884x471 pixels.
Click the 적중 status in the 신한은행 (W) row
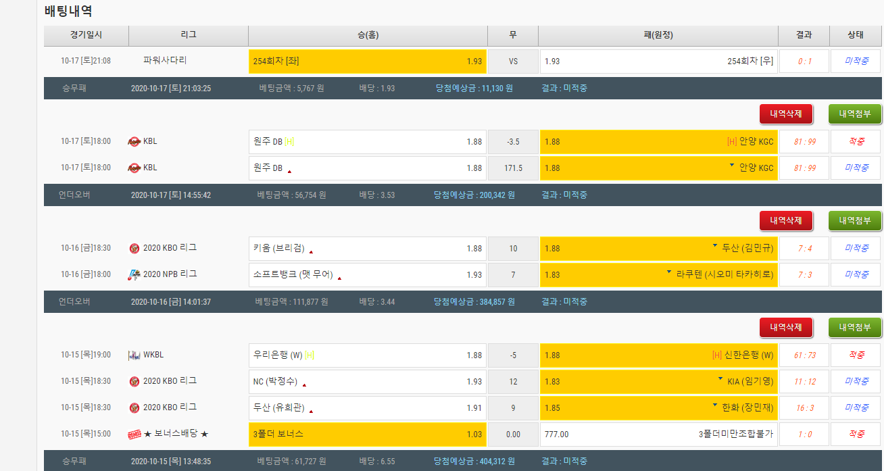coord(856,355)
